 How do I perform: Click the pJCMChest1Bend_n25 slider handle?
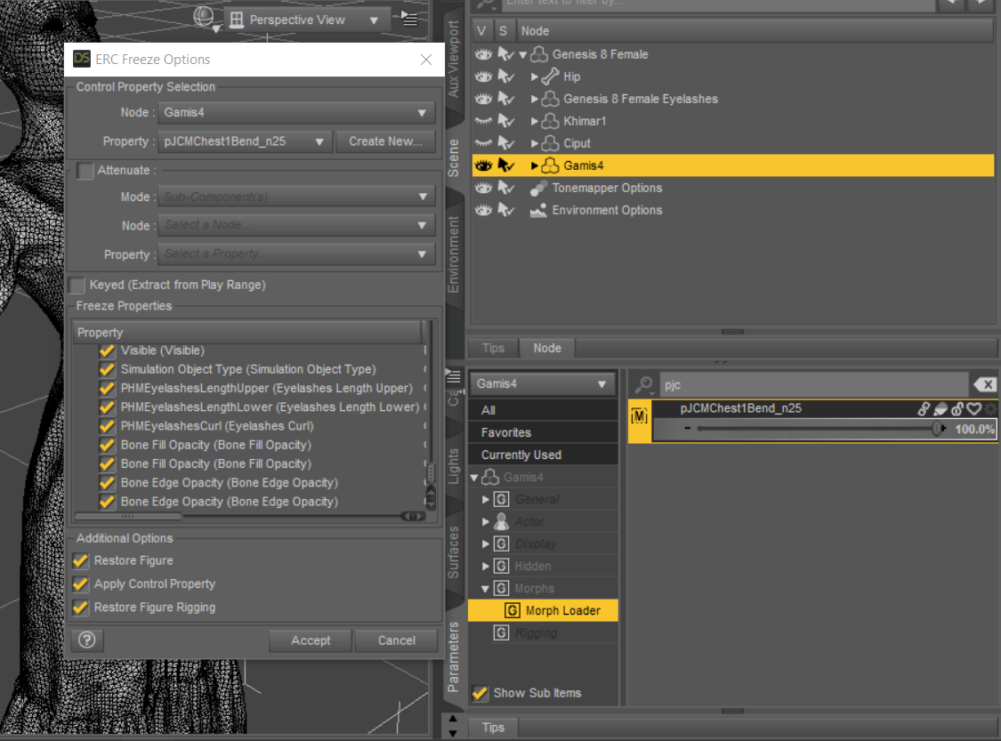tap(937, 428)
